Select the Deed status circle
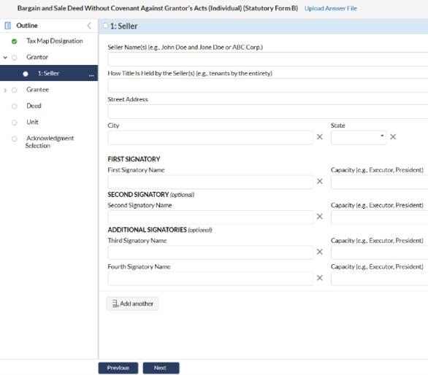Screen dimensions: 428x375 14,107
